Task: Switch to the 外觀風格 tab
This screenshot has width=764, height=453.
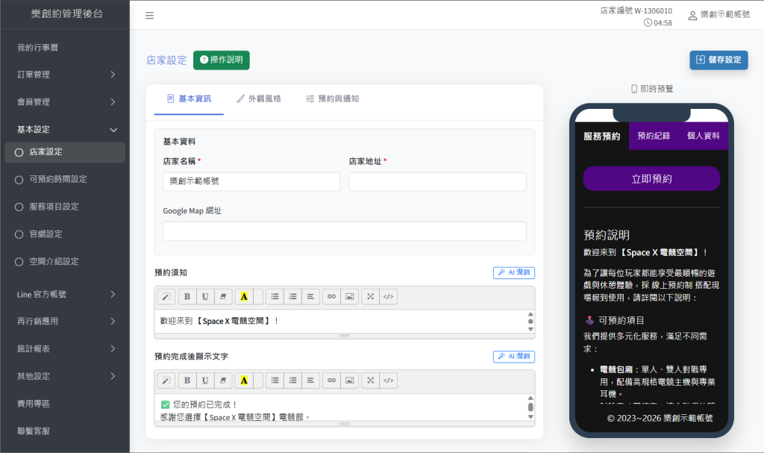Action: [258, 99]
